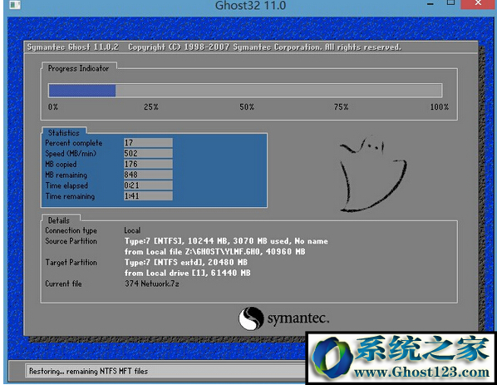This screenshot has width=497, height=385.
Task: Click the Type:7 [NTFS extd], 20480 MB line
Action: click(x=186, y=263)
